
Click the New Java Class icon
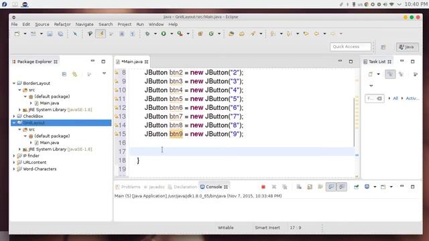click(x=211, y=33)
